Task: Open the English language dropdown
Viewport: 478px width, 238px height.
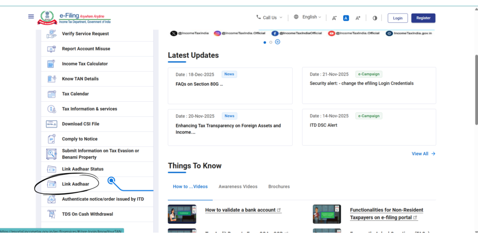Action: [308, 17]
